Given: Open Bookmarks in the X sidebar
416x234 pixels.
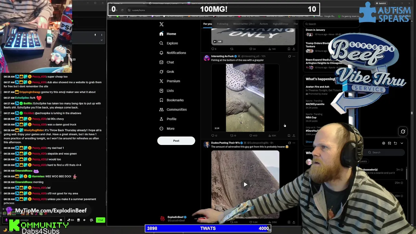Looking at the screenshot, I should pos(171,100).
